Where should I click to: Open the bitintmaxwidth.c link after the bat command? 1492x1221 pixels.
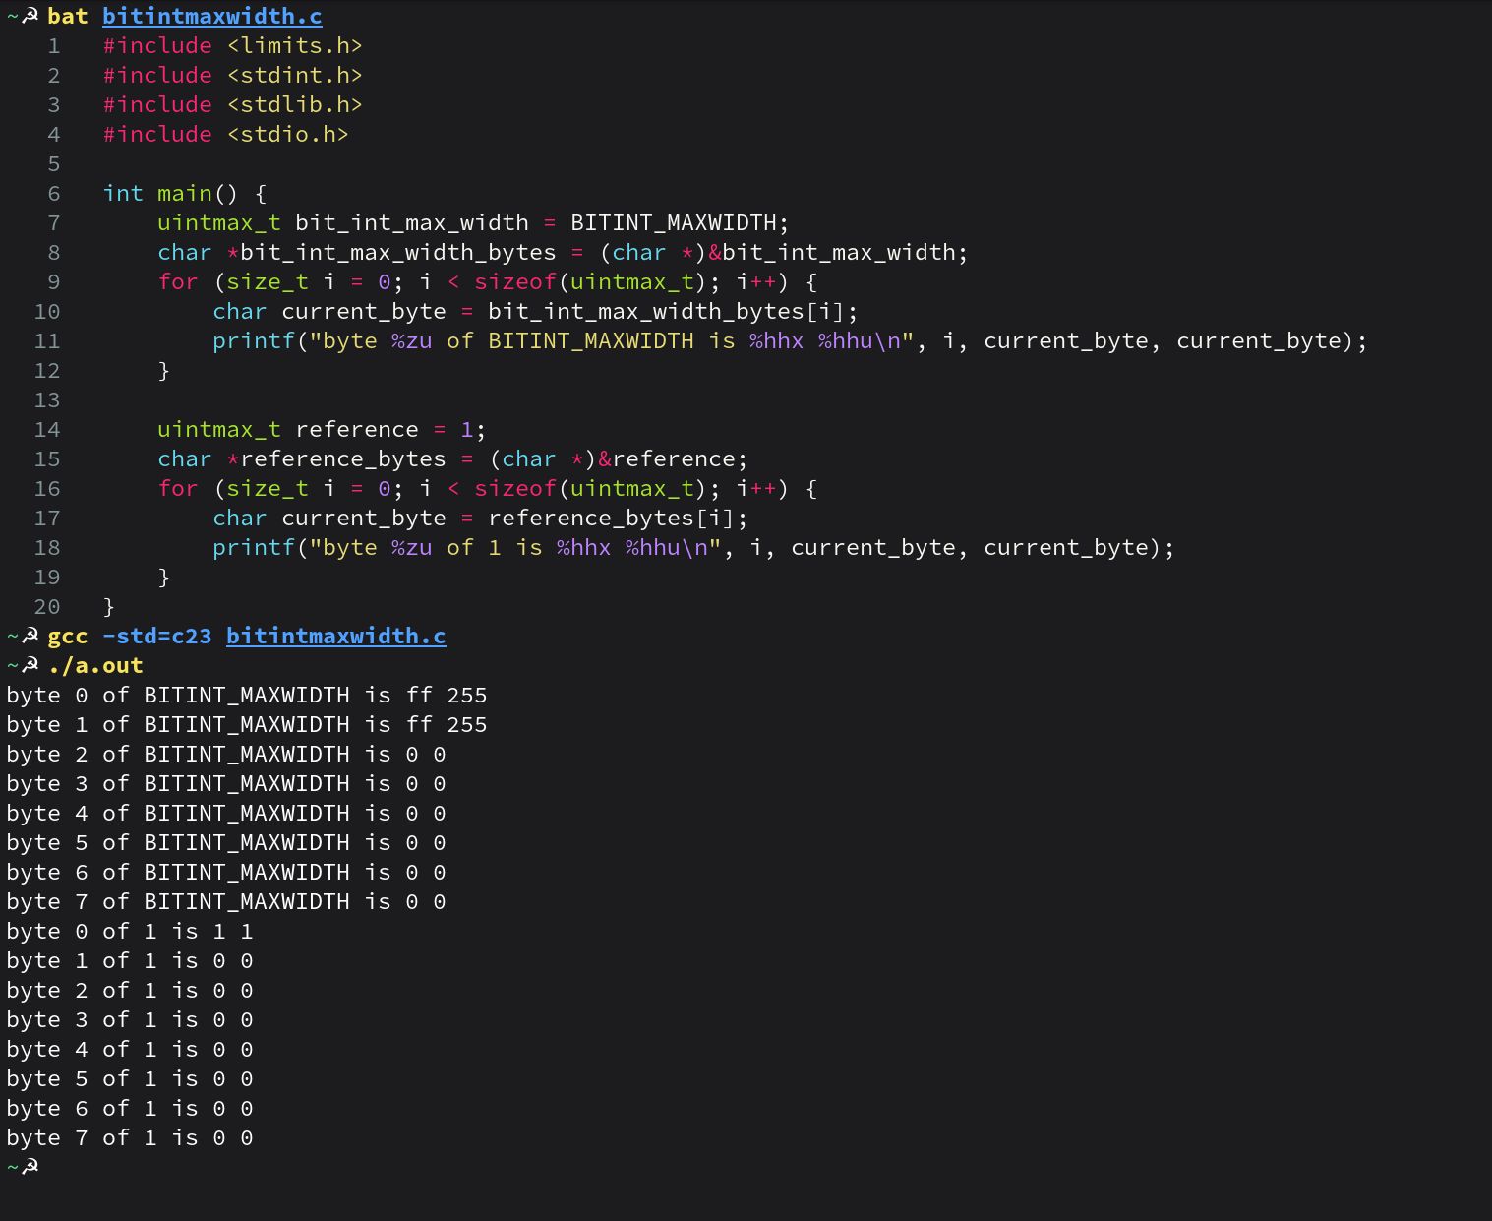pyautogui.click(x=211, y=16)
